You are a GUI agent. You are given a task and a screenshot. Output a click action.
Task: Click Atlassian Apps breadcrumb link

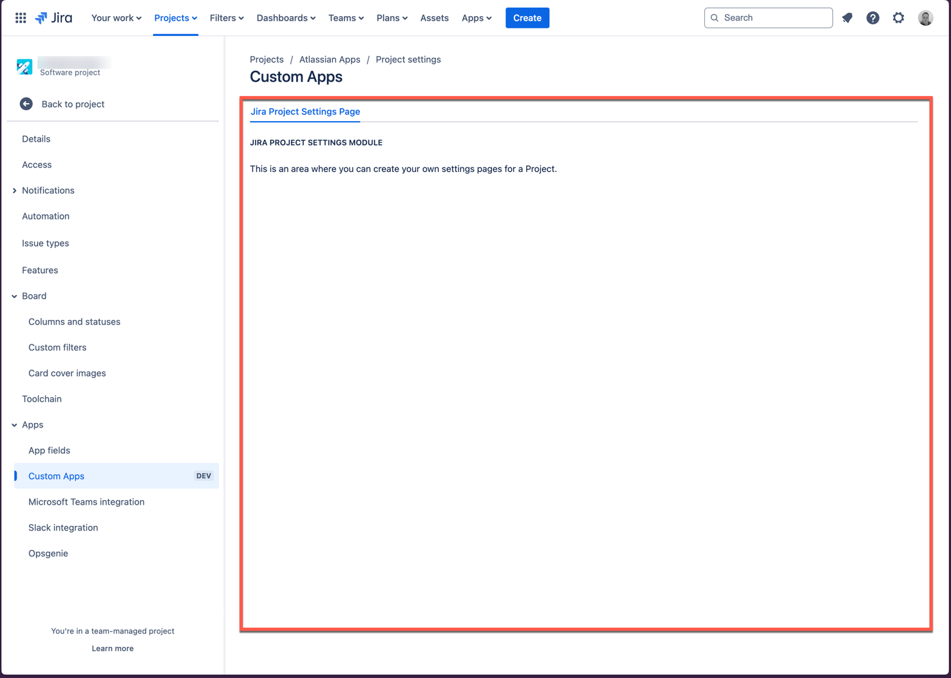[330, 59]
